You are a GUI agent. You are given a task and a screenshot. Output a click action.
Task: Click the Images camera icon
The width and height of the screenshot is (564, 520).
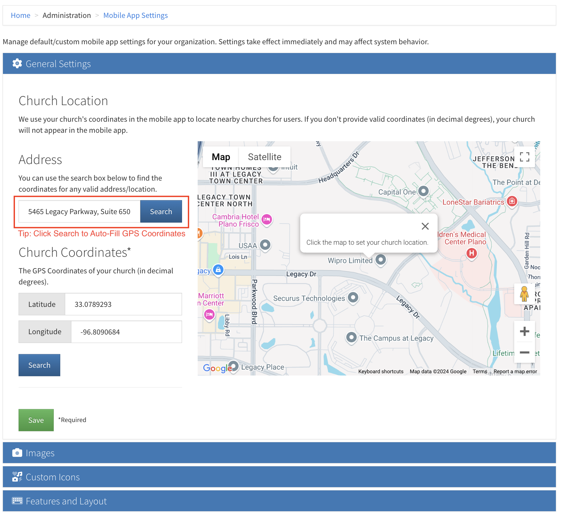pyautogui.click(x=17, y=453)
